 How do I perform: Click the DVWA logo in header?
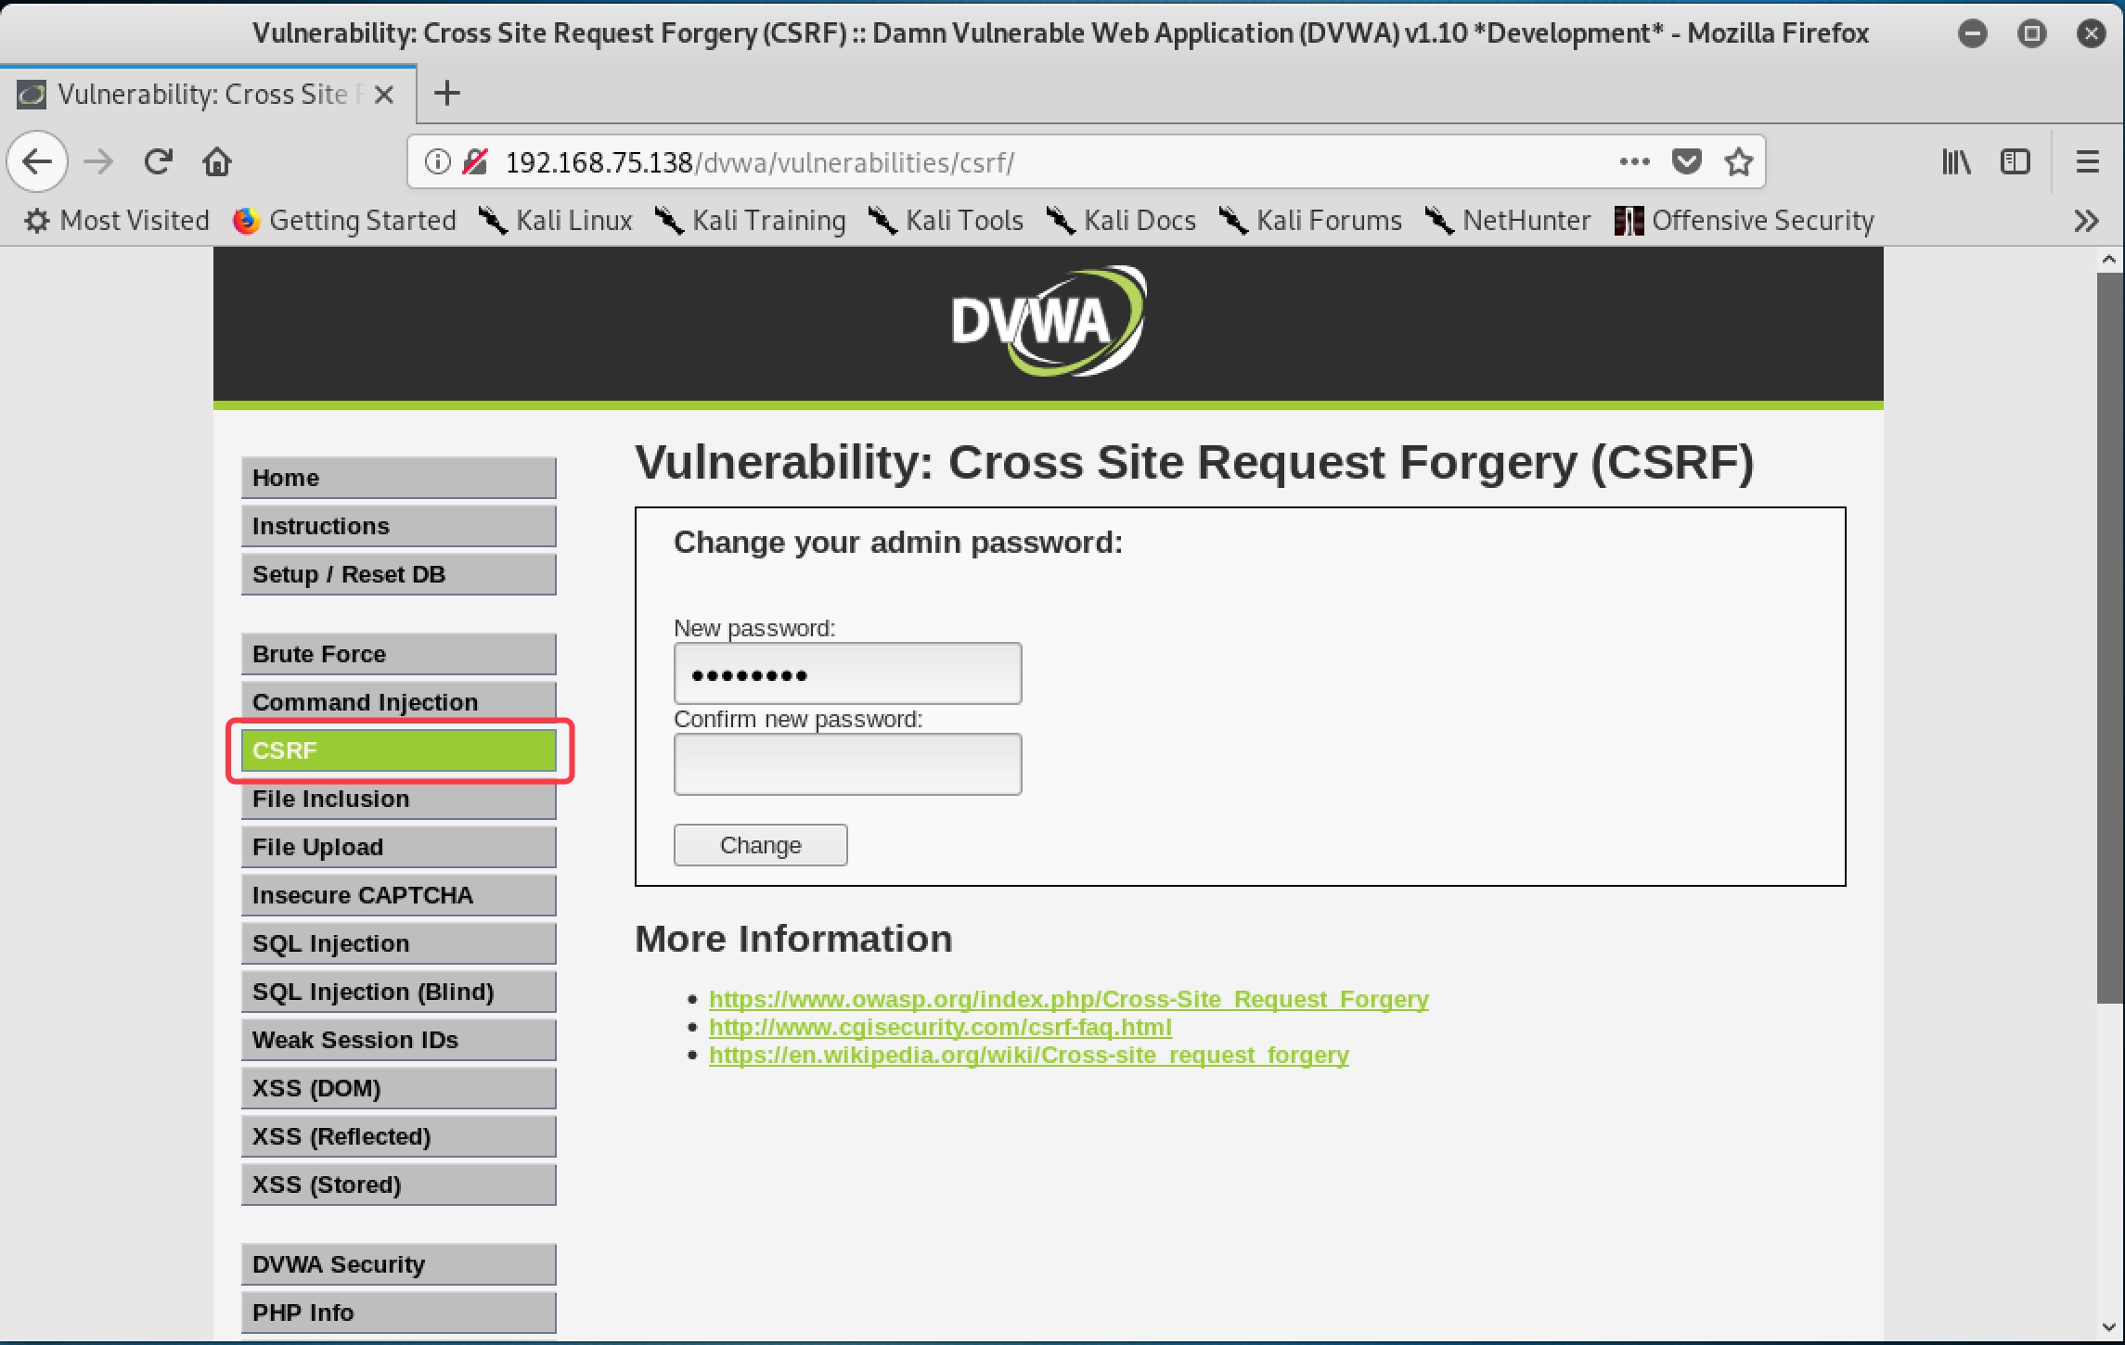coord(1049,322)
